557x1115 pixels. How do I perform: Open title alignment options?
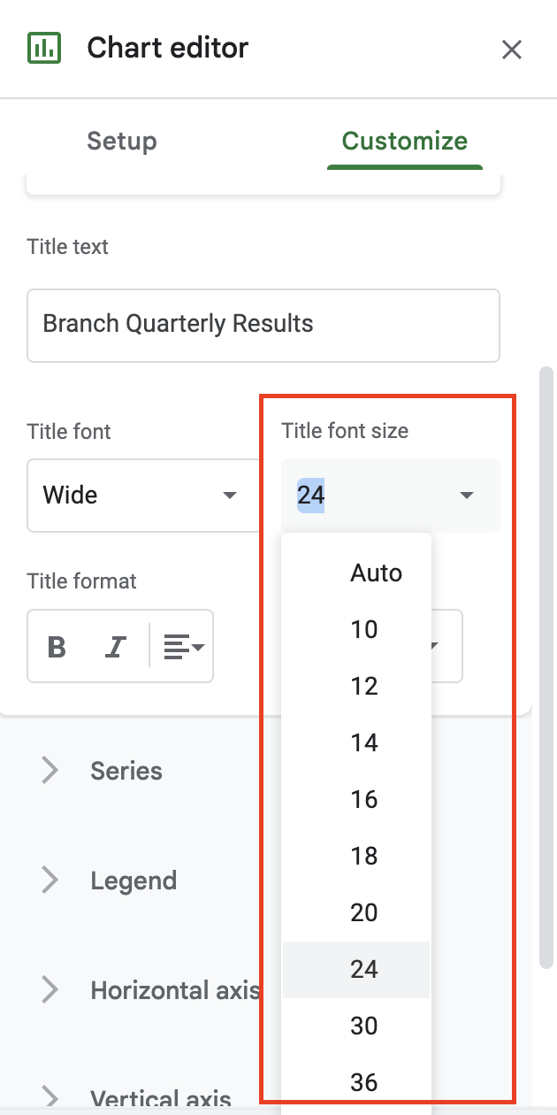click(x=184, y=647)
